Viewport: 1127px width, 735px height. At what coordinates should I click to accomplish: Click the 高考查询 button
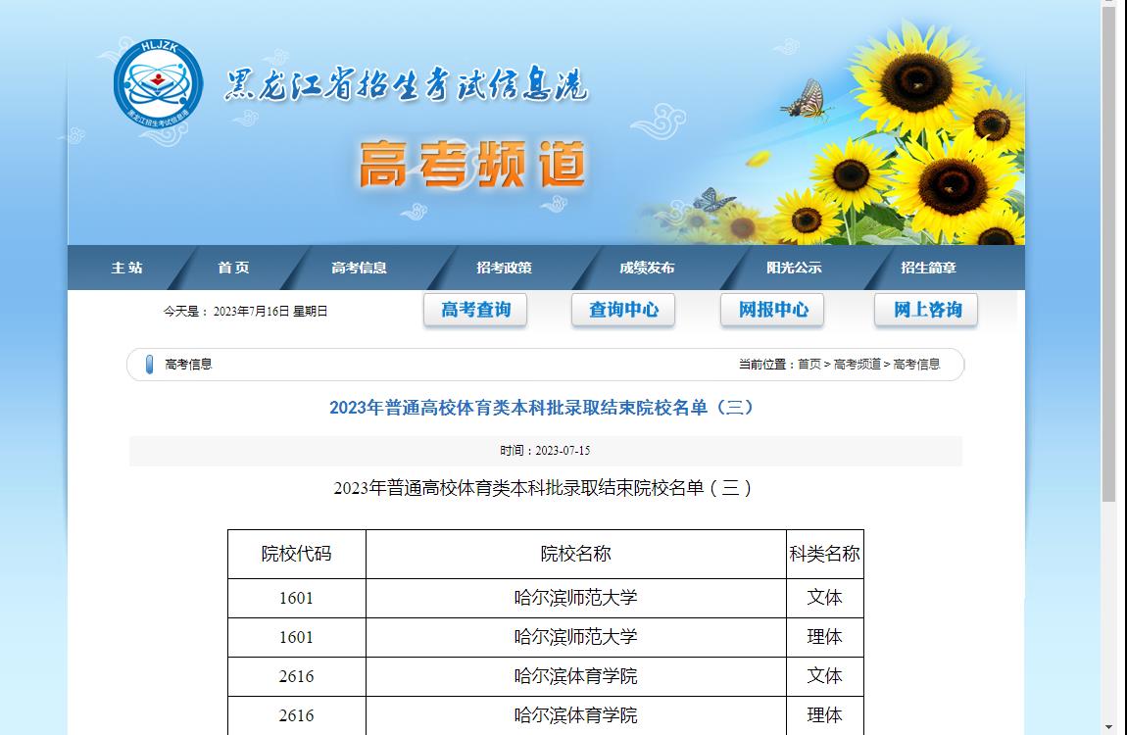pos(475,310)
